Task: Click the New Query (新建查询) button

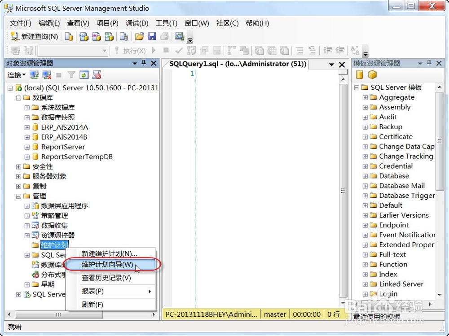Action: (34, 36)
